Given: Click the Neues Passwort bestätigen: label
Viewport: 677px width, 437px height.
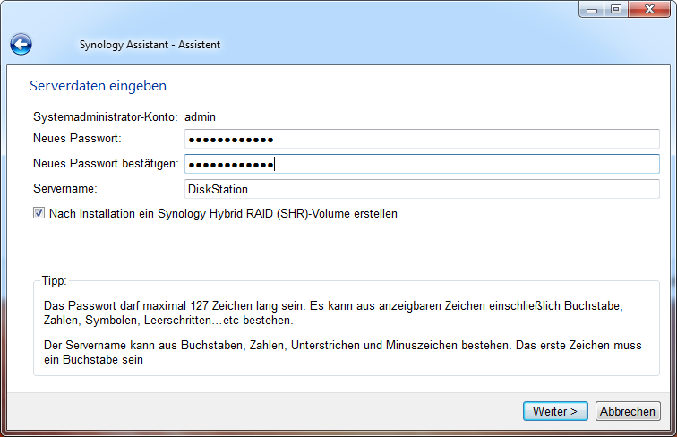Looking at the screenshot, I should coord(106,164).
